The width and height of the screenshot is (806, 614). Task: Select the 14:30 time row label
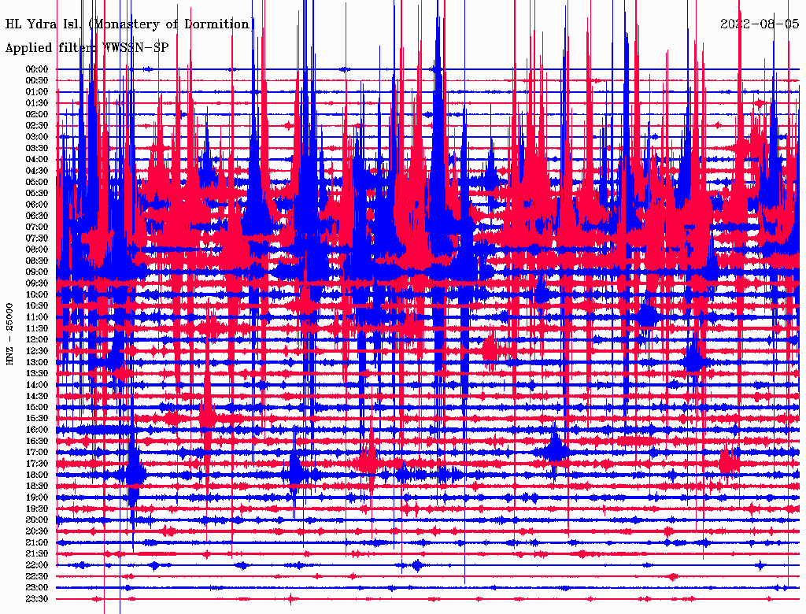pos(37,397)
